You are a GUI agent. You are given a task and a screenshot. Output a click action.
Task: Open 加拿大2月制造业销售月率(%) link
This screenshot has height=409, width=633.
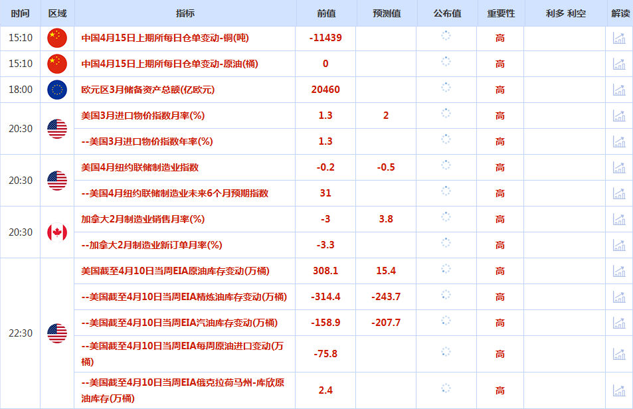[x=143, y=220]
